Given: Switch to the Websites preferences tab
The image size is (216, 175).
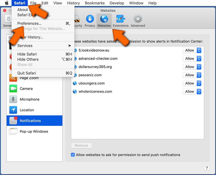Looking at the screenshot, I should [104, 21].
